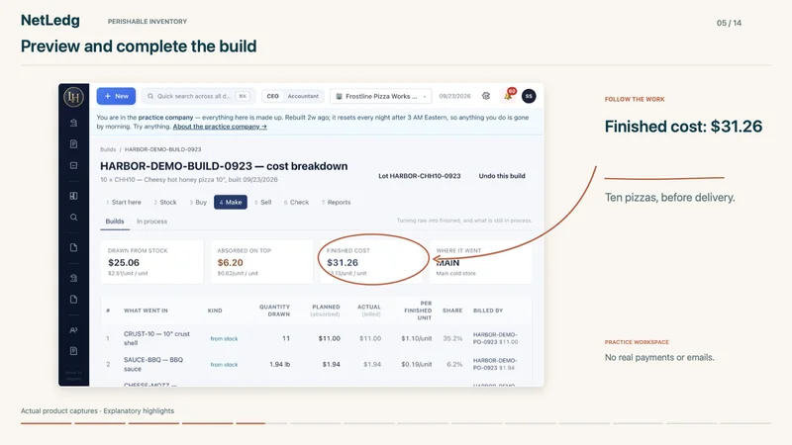Screen dimensions: 792x445
Task: Click the magnifier icon in the dark sidebar
Action: click(73, 218)
